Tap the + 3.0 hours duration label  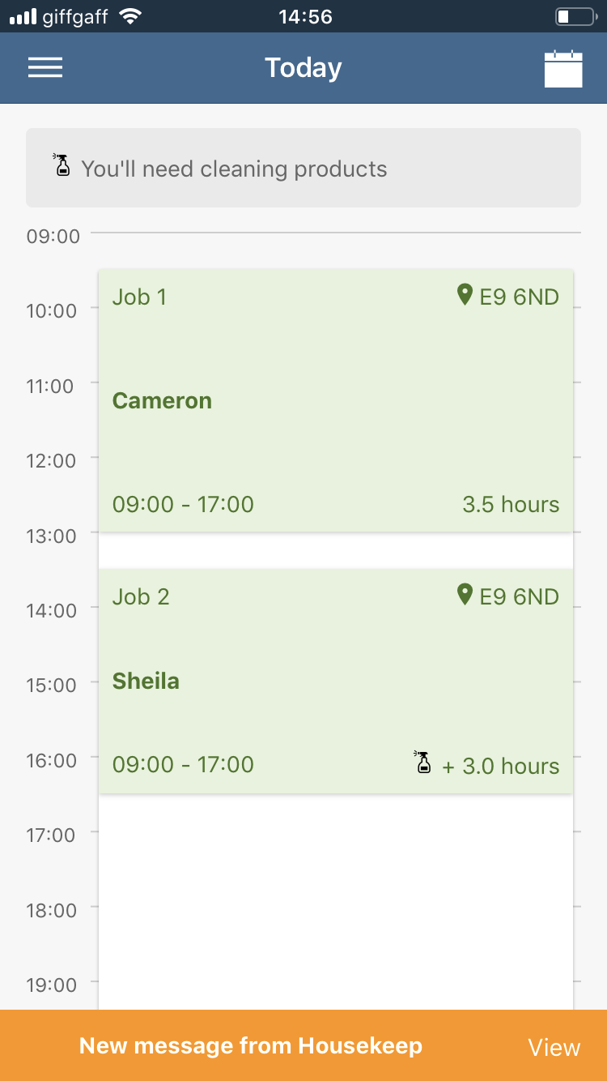(500, 766)
